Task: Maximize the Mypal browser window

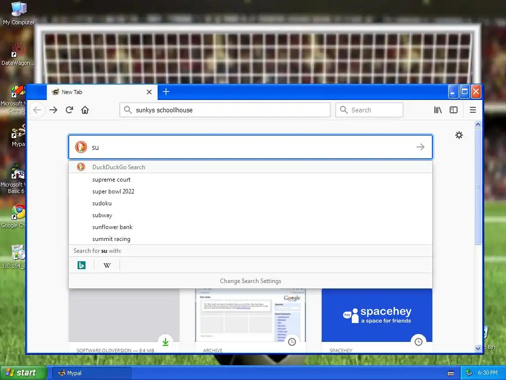Action: pyautogui.click(x=464, y=92)
